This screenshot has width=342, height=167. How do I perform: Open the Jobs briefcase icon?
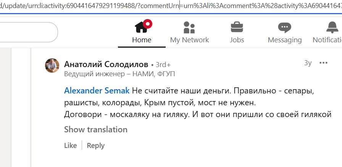(237, 27)
